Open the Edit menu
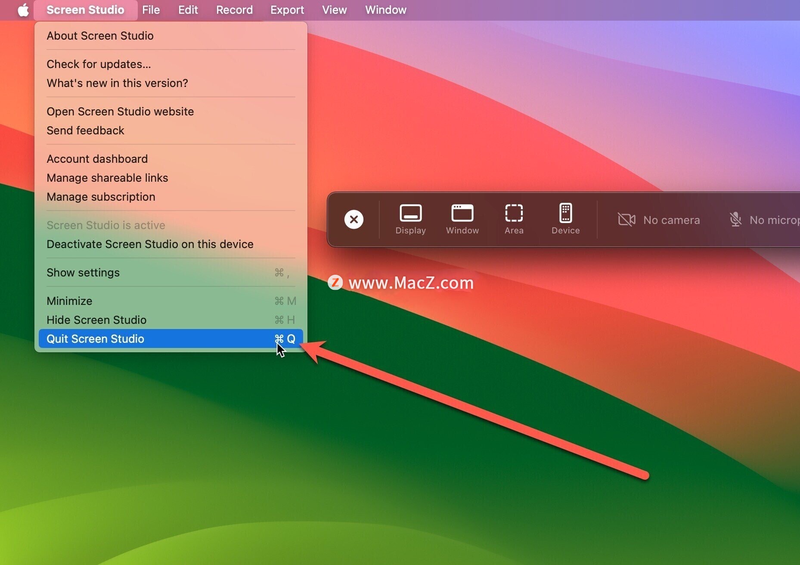The width and height of the screenshot is (800, 565). click(x=188, y=10)
